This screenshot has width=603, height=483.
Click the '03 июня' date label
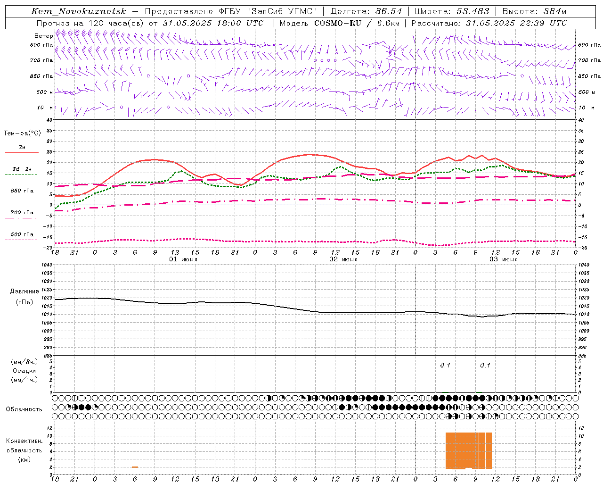tap(503, 259)
